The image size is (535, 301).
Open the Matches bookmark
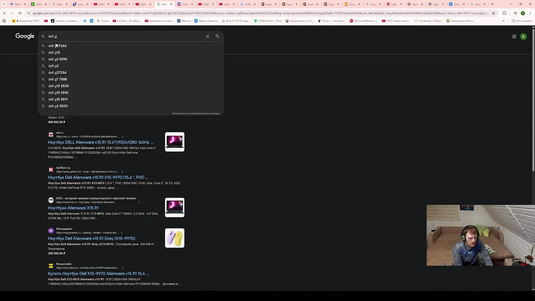point(184,21)
